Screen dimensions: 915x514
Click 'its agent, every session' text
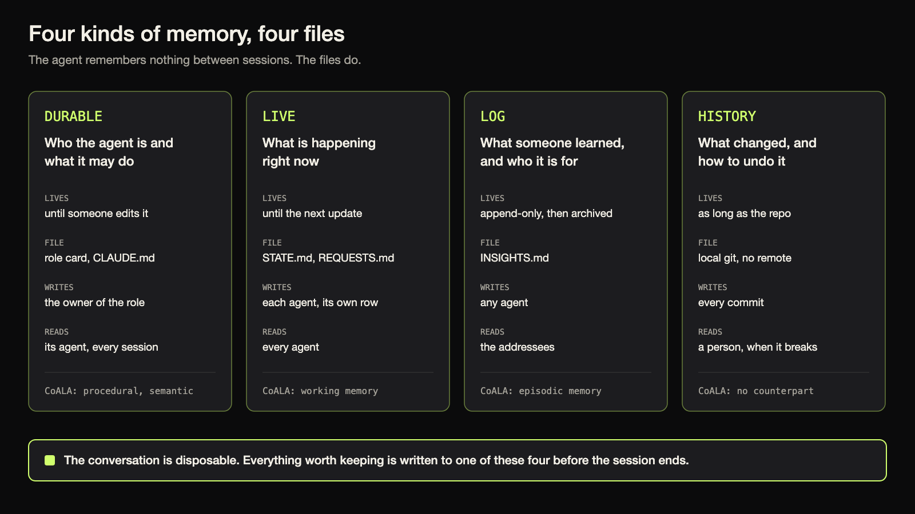pos(101,347)
